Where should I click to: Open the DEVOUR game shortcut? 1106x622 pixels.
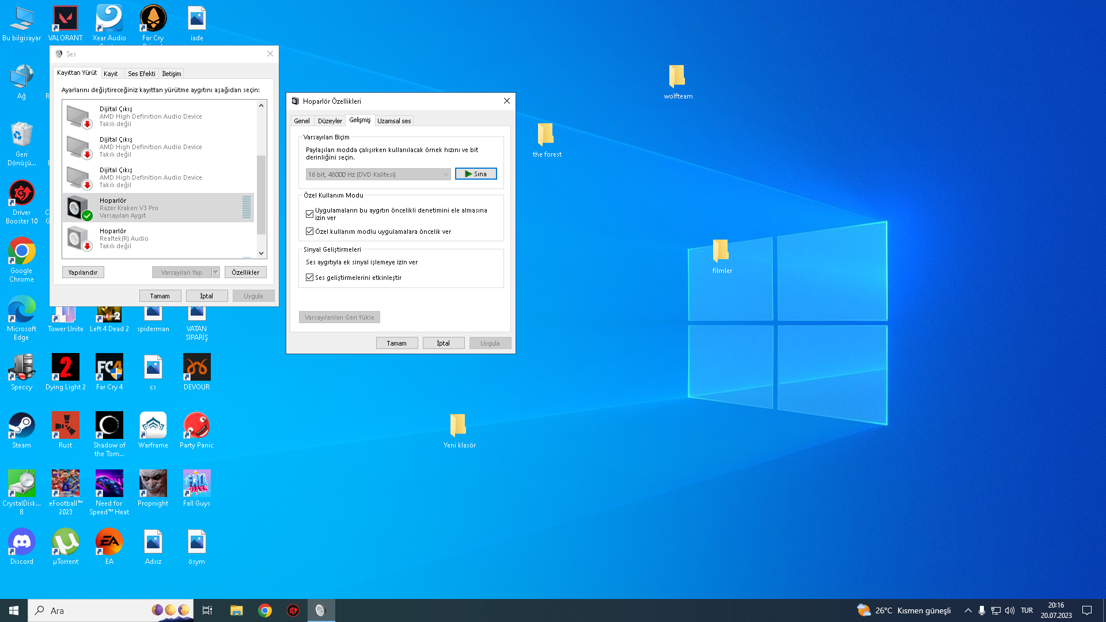pos(196,372)
